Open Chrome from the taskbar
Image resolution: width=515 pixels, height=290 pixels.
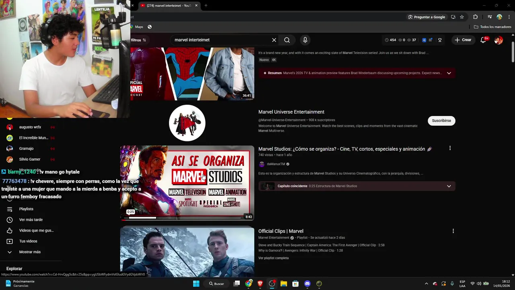pos(249,284)
